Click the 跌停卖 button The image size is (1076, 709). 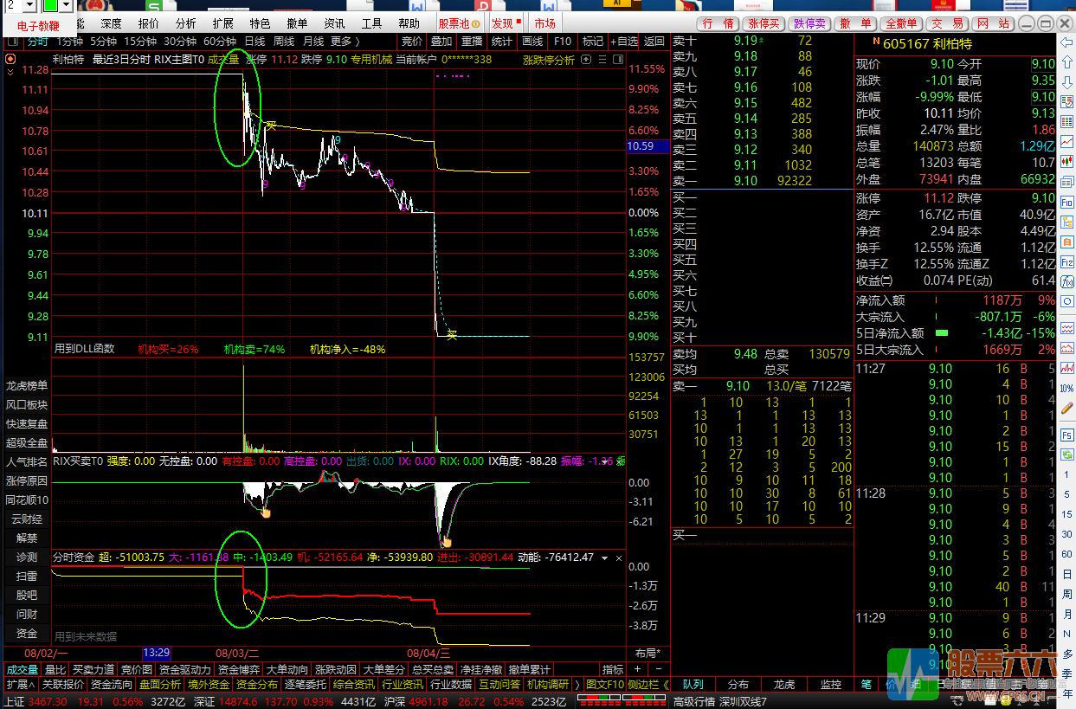coord(810,23)
